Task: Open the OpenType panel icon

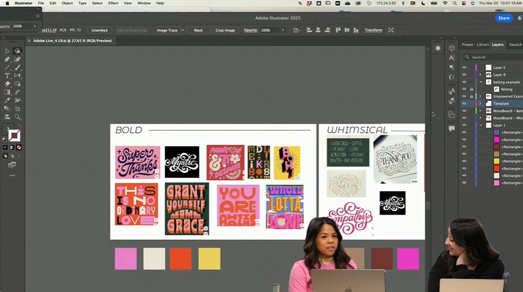Action: point(452,77)
